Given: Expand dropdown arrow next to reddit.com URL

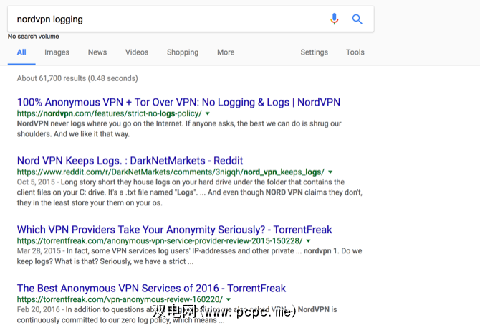Looking at the screenshot, I should click(330, 172).
